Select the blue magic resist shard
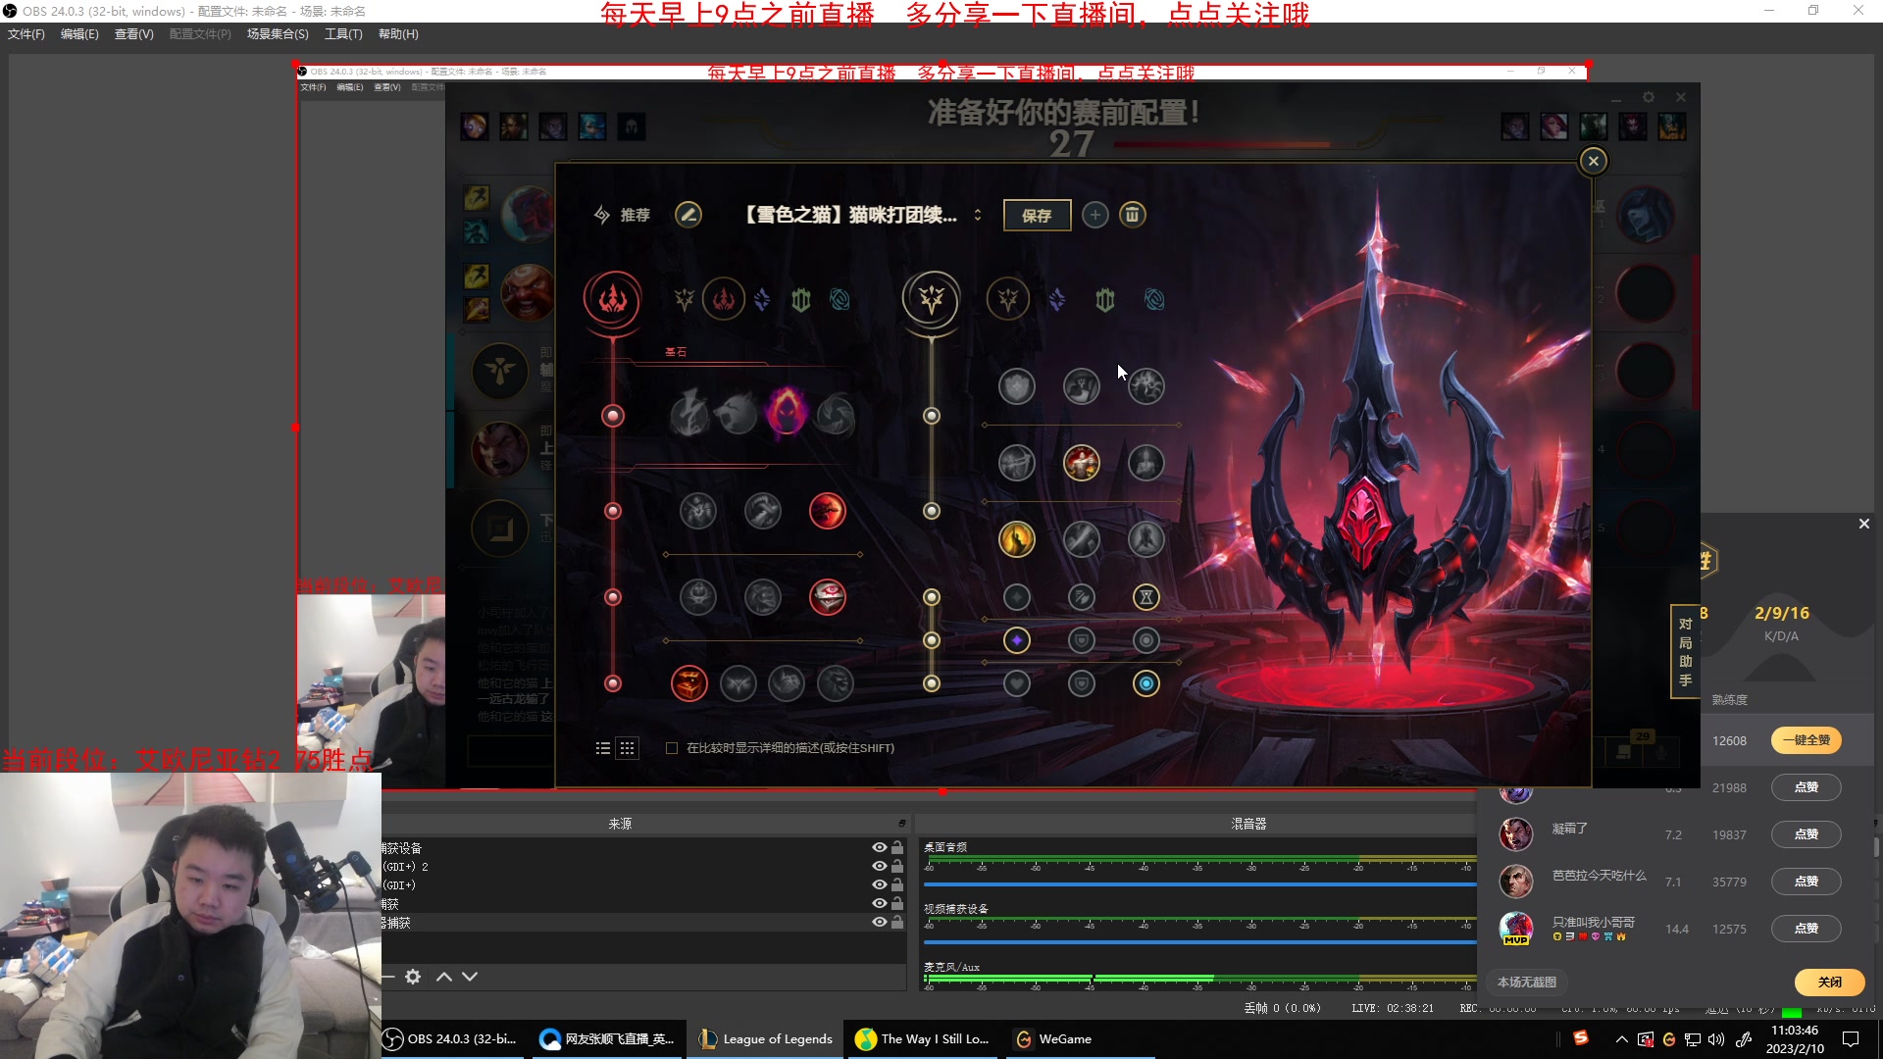Screen dimensions: 1883x1059 (1146, 683)
